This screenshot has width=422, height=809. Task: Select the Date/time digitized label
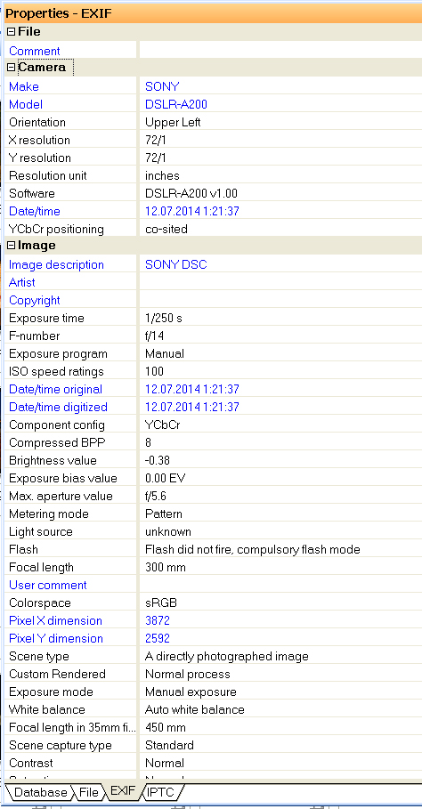(x=58, y=407)
